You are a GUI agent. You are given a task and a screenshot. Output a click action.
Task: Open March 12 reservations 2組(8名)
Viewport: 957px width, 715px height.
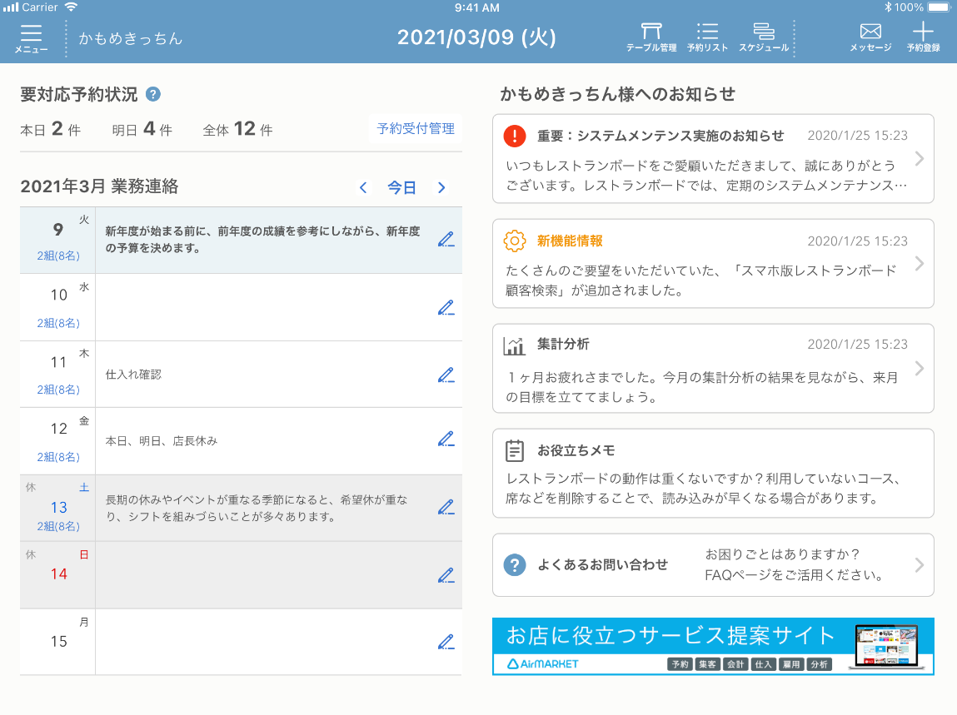pyautogui.click(x=58, y=457)
